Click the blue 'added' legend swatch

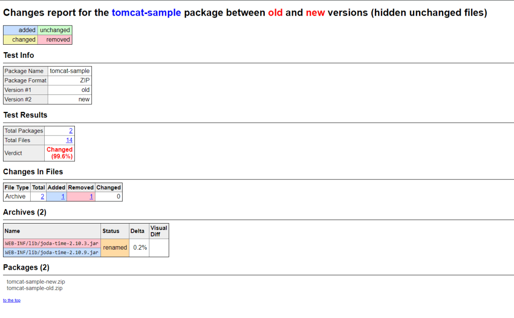[x=21, y=30]
